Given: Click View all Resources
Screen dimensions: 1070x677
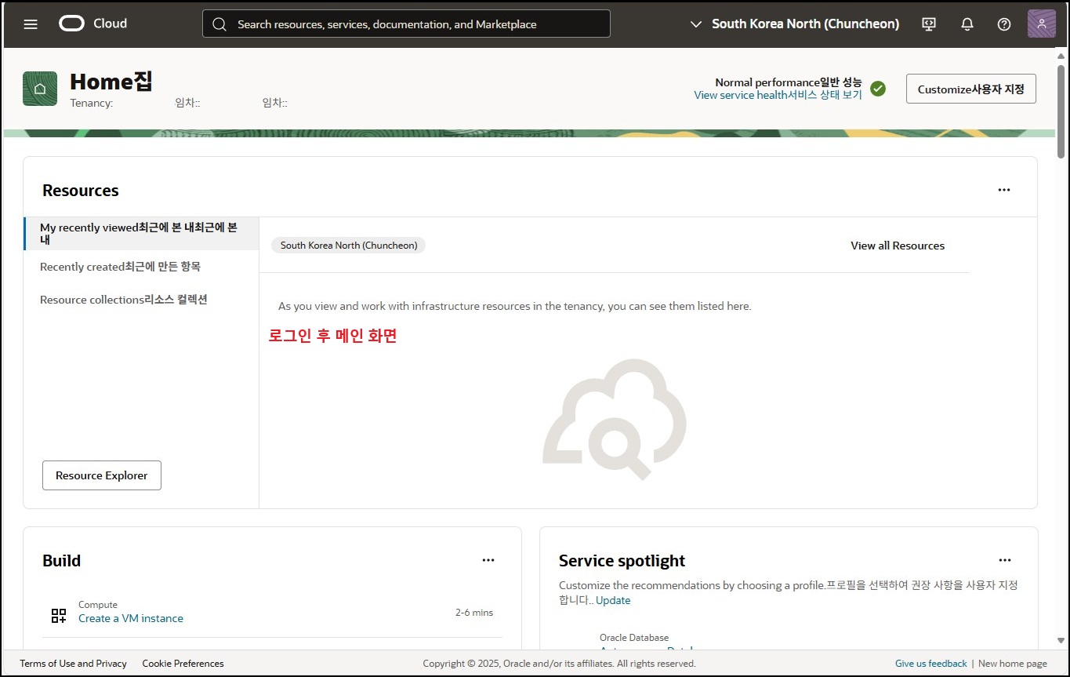Looking at the screenshot, I should click(898, 246).
